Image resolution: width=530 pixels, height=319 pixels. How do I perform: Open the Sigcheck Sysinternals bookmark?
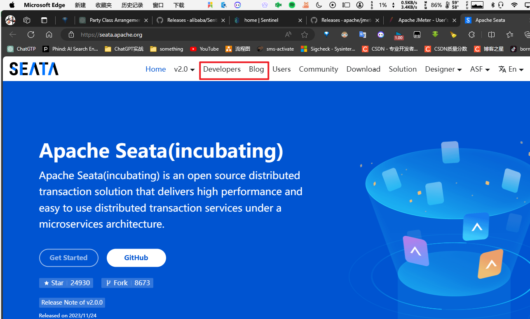pos(328,49)
